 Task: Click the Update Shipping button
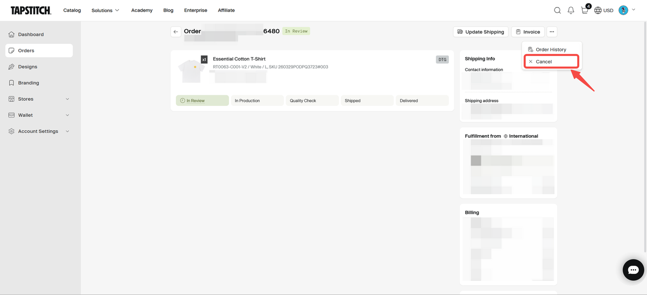coord(480,32)
